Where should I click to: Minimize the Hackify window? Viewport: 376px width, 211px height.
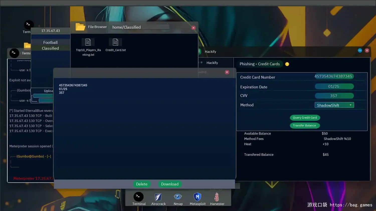(360, 51)
